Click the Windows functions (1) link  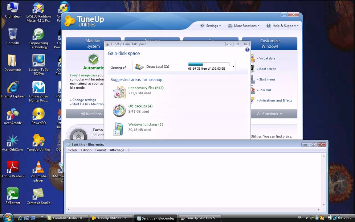(145, 124)
